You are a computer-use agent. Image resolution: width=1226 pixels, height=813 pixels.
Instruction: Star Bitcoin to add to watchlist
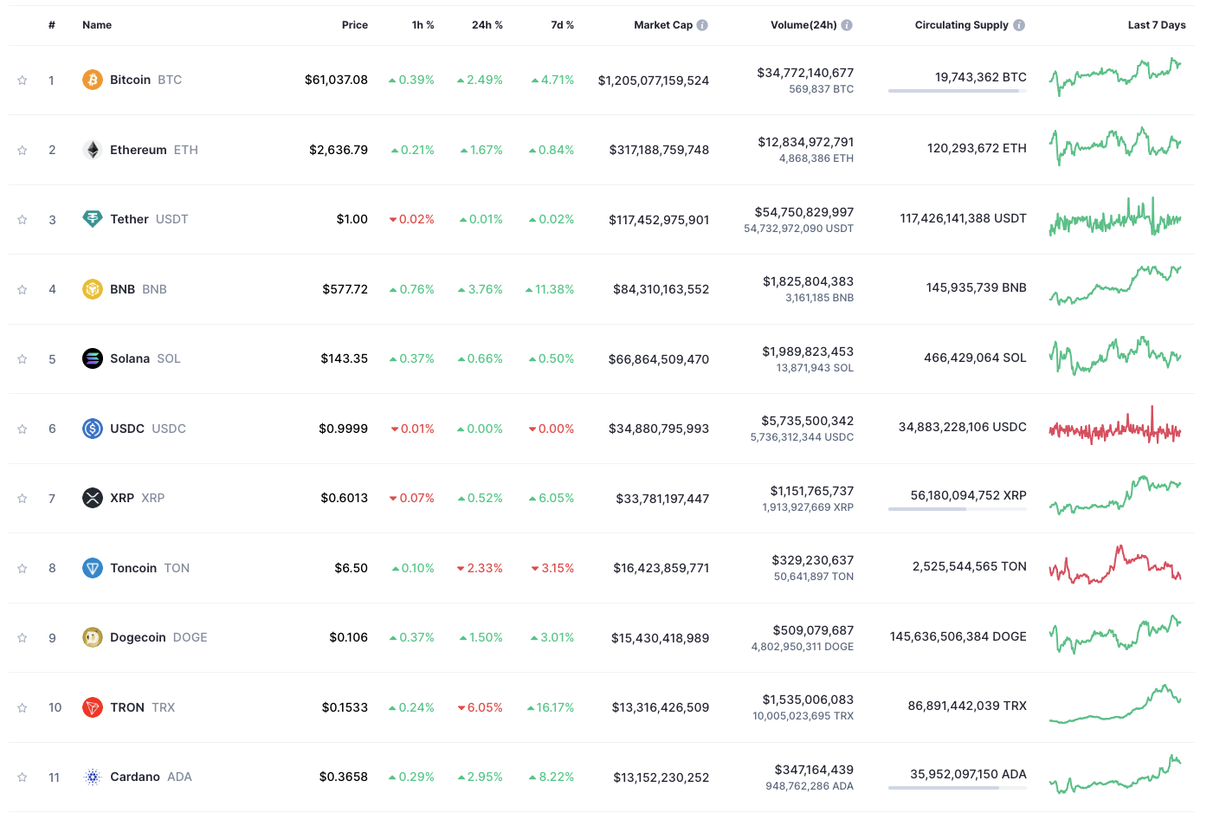coord(23,81)
